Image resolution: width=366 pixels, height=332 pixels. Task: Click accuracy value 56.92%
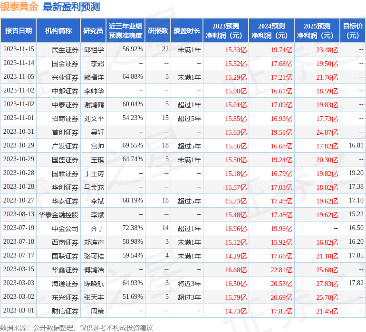click(x=133, y=49)
